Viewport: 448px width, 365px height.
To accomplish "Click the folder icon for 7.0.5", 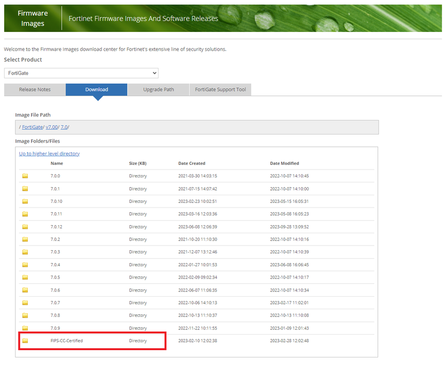I will pyautogui.click(x=25, y=277).
